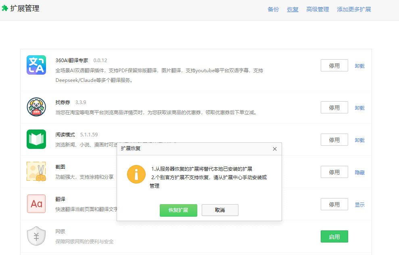Click the 网银 shield icon
The width and height of the screenshot is (399, 255).
click(36, 236)
